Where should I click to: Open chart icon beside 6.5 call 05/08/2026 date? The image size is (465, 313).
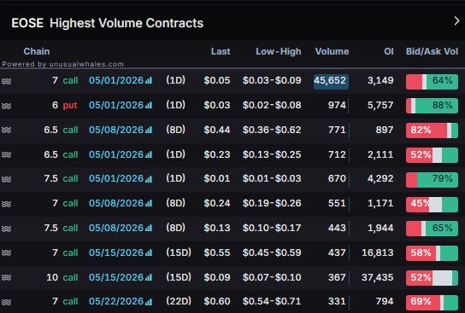149,130
